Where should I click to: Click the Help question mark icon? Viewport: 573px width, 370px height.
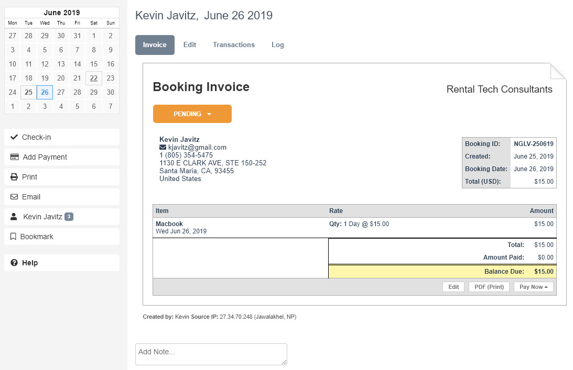click(x=14, y=263)
